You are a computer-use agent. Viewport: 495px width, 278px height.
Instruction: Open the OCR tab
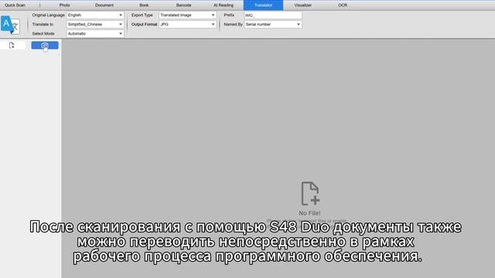pos(343,5)
